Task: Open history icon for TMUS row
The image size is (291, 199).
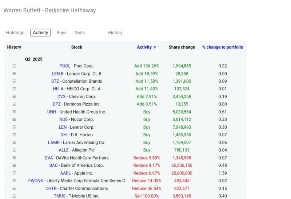Action: [x=14, y=196]
